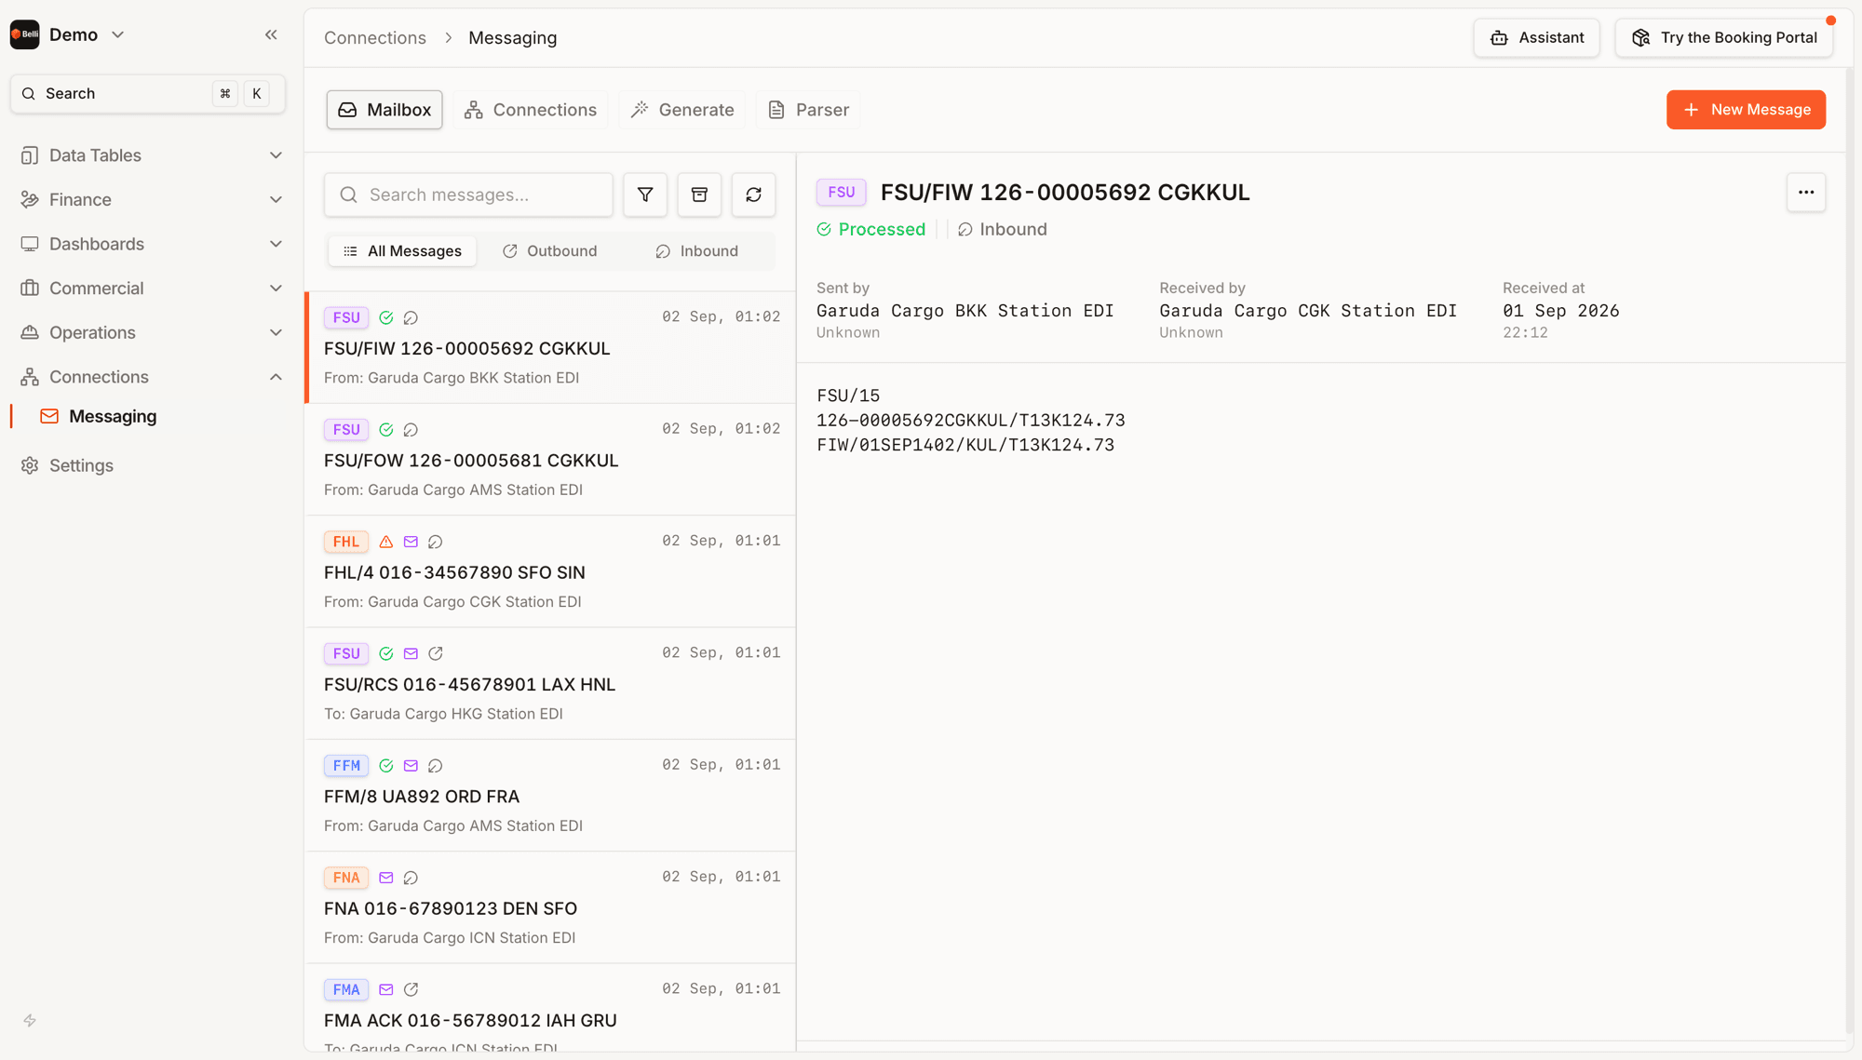Click Try the Booking Portal button
Screen dimensions: 1862x1060
pos(1724,38)
